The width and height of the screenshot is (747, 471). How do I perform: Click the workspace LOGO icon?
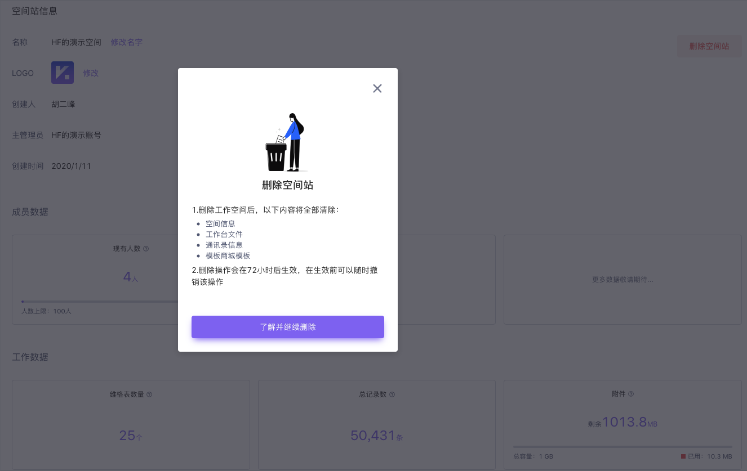[x=63, y=73]
